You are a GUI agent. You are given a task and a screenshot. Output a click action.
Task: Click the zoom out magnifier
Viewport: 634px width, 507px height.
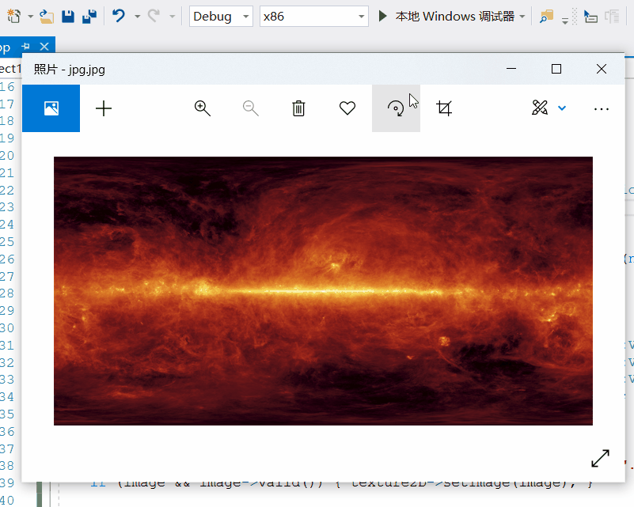pos(251,108)
